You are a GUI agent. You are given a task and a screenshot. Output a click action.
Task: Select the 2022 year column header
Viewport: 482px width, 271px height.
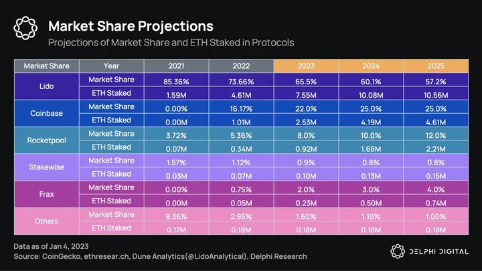point(241,66)
